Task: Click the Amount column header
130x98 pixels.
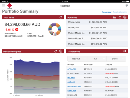Action: 109,65
